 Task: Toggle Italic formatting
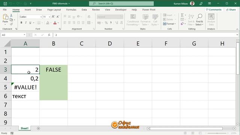pos(26,22)
